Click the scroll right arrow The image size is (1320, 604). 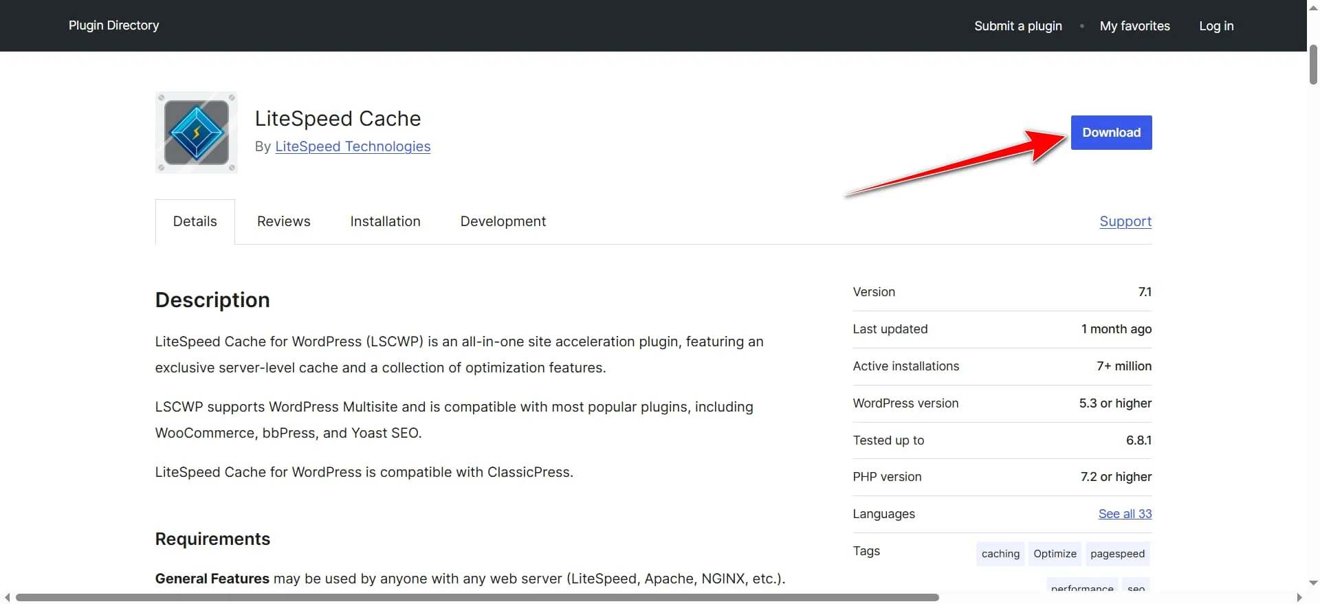(x=1299, y=597)
